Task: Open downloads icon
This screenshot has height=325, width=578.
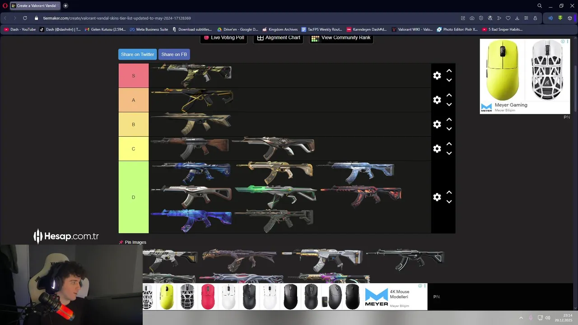Action: tap(517, 18)
